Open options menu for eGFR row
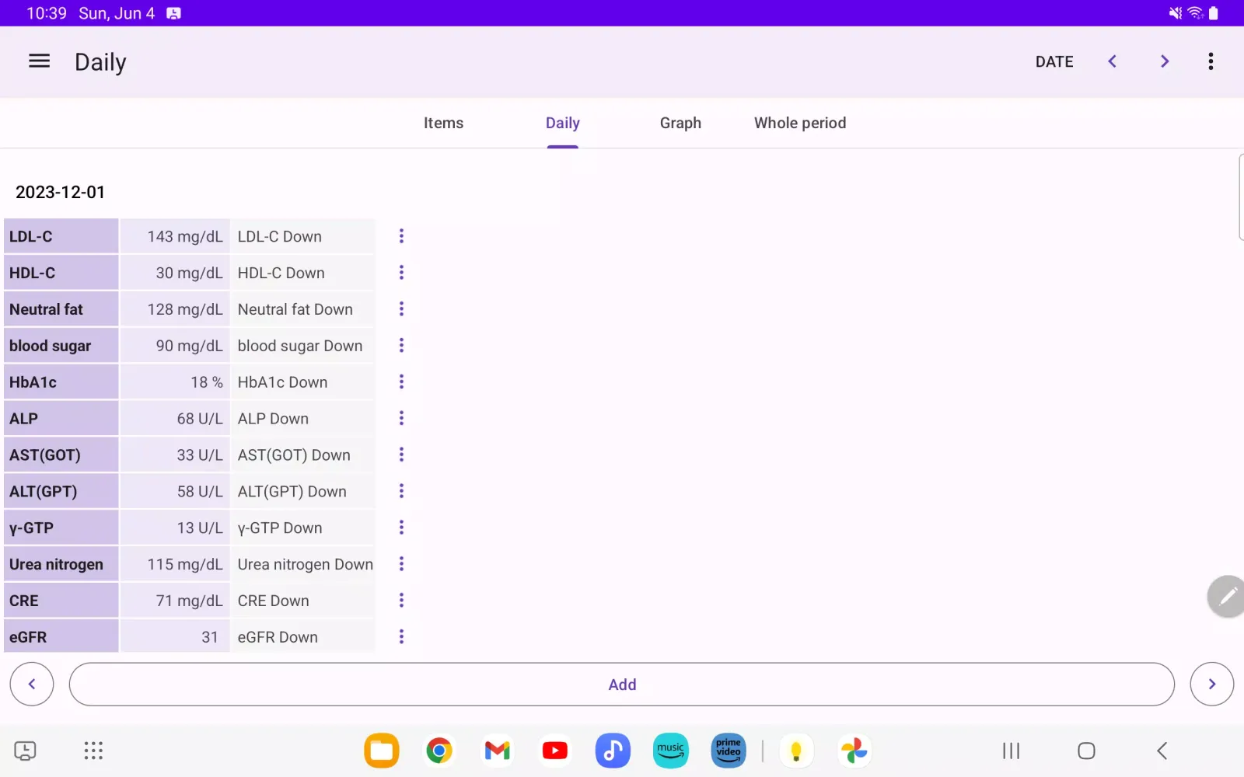This screenshot has height=777, width=1244. (x=401, y=636)
